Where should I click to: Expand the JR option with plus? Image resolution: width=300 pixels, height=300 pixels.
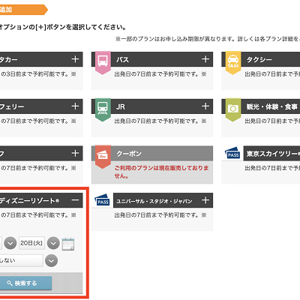pos(205,106)
